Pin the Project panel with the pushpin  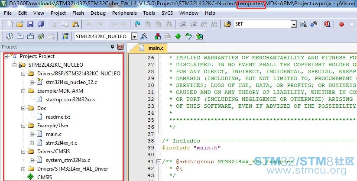[112, 47]
